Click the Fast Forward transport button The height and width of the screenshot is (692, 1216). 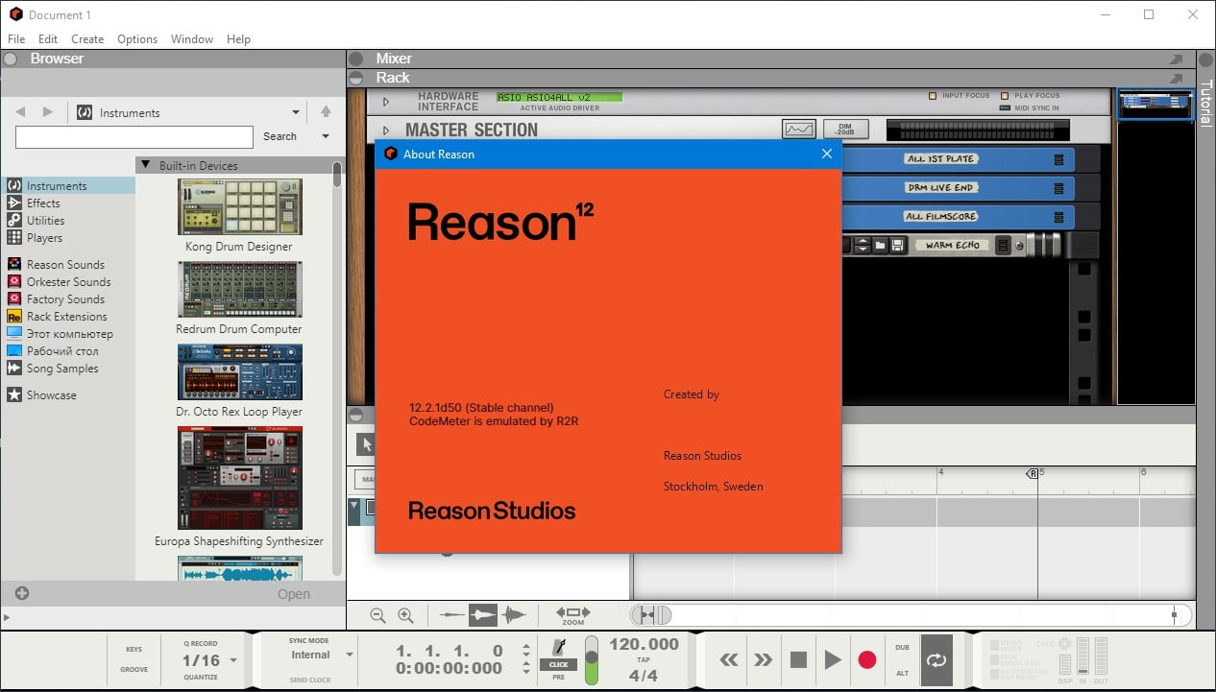(x=763, y=659)
